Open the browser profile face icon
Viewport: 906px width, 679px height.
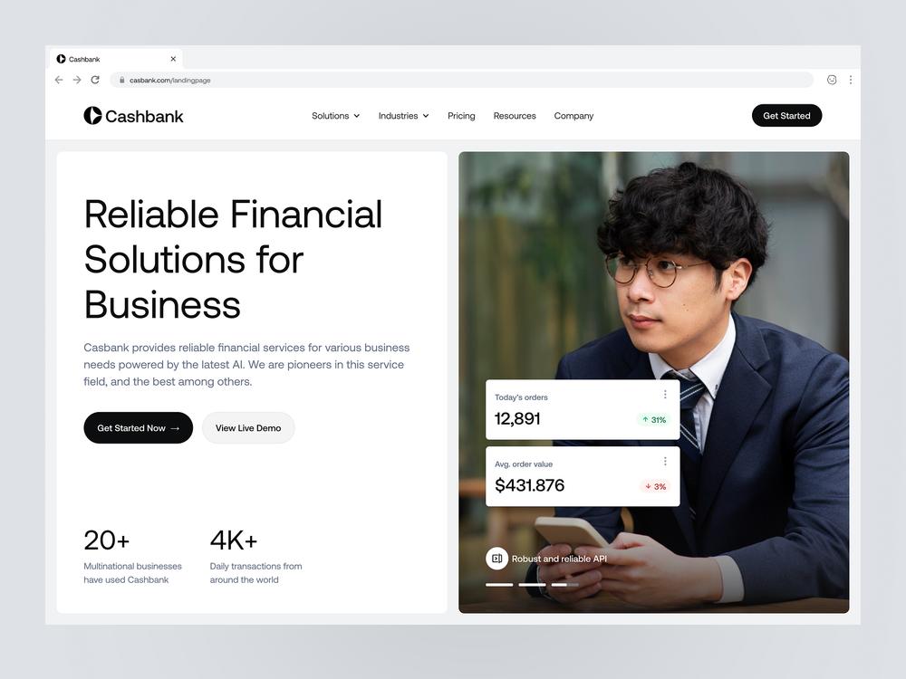832,80
